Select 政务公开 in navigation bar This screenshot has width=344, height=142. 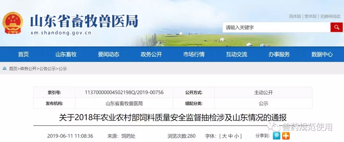151,54
